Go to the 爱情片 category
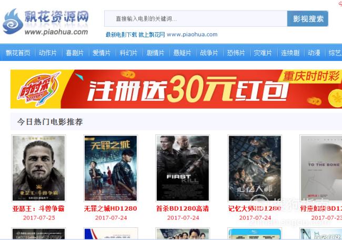Viewport: 342px width, 240px height. (x=102, y=53)
